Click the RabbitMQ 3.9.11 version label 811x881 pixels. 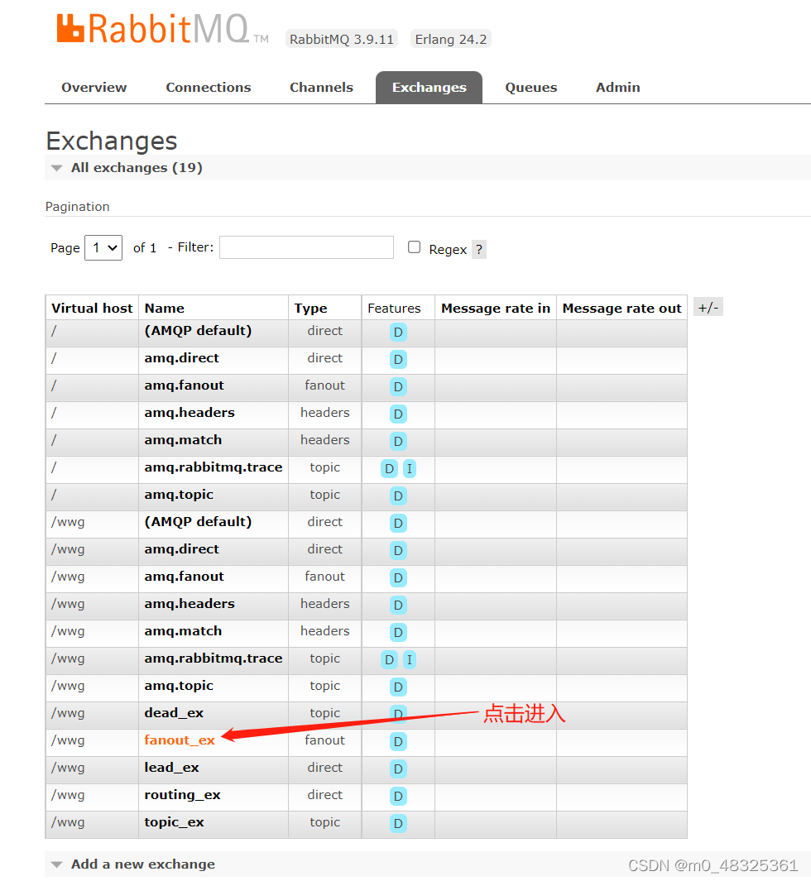[341, 40]
